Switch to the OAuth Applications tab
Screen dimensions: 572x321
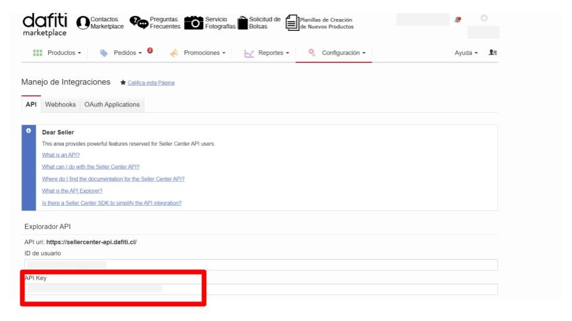click(112, 105)
